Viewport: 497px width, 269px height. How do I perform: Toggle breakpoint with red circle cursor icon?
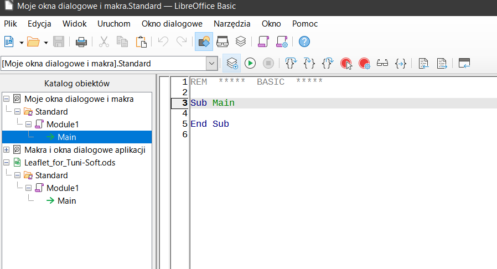coord(346,64)
